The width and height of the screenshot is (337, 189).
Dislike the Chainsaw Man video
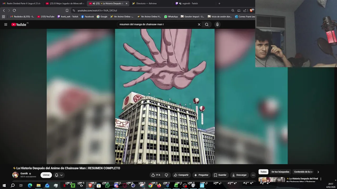166,175
